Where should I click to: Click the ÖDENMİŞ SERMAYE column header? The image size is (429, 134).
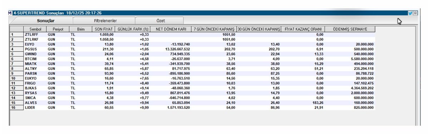pyautogui.click(x=350, y=29)
